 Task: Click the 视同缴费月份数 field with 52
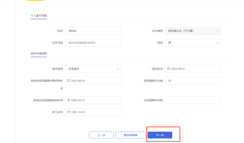(193, 81)
